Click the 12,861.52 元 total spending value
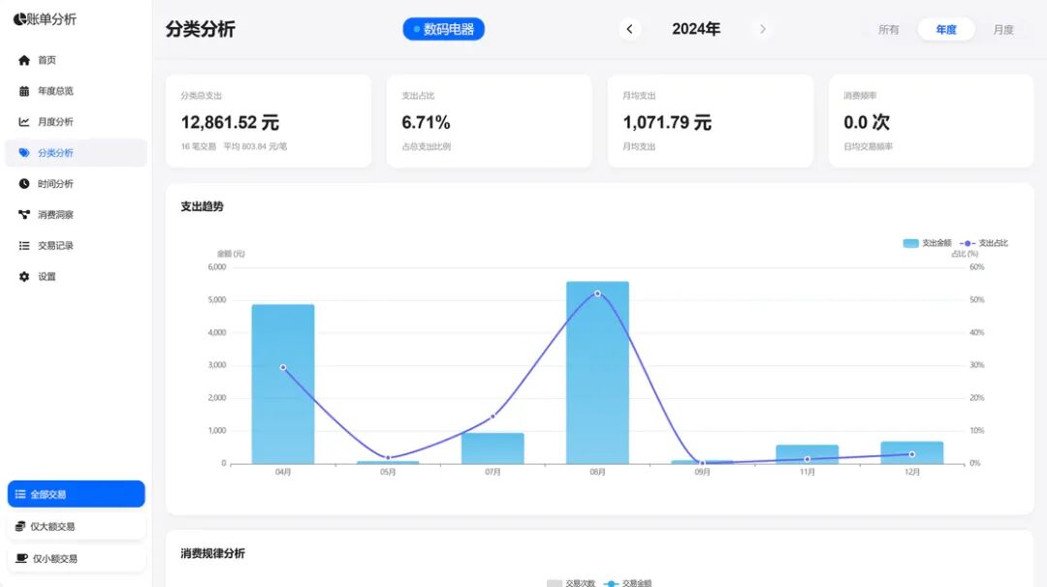 coord(230,123)
